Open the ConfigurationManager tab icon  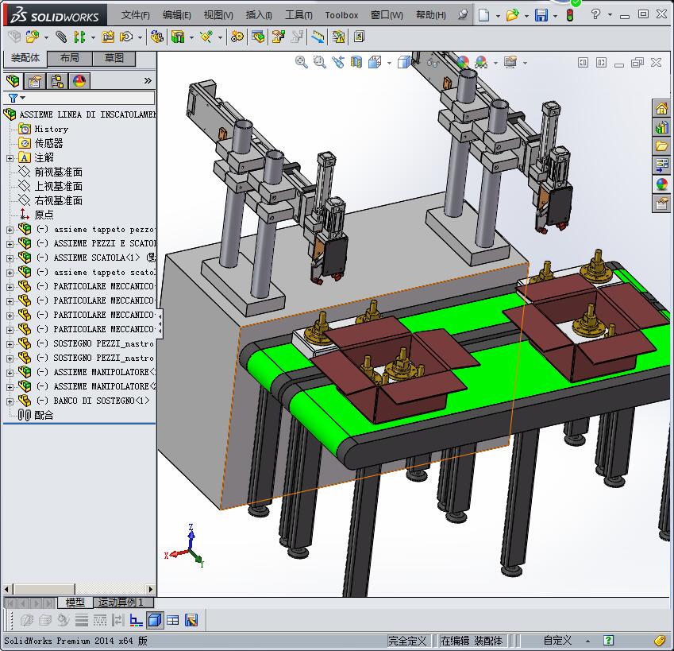(x=56, y=81)
